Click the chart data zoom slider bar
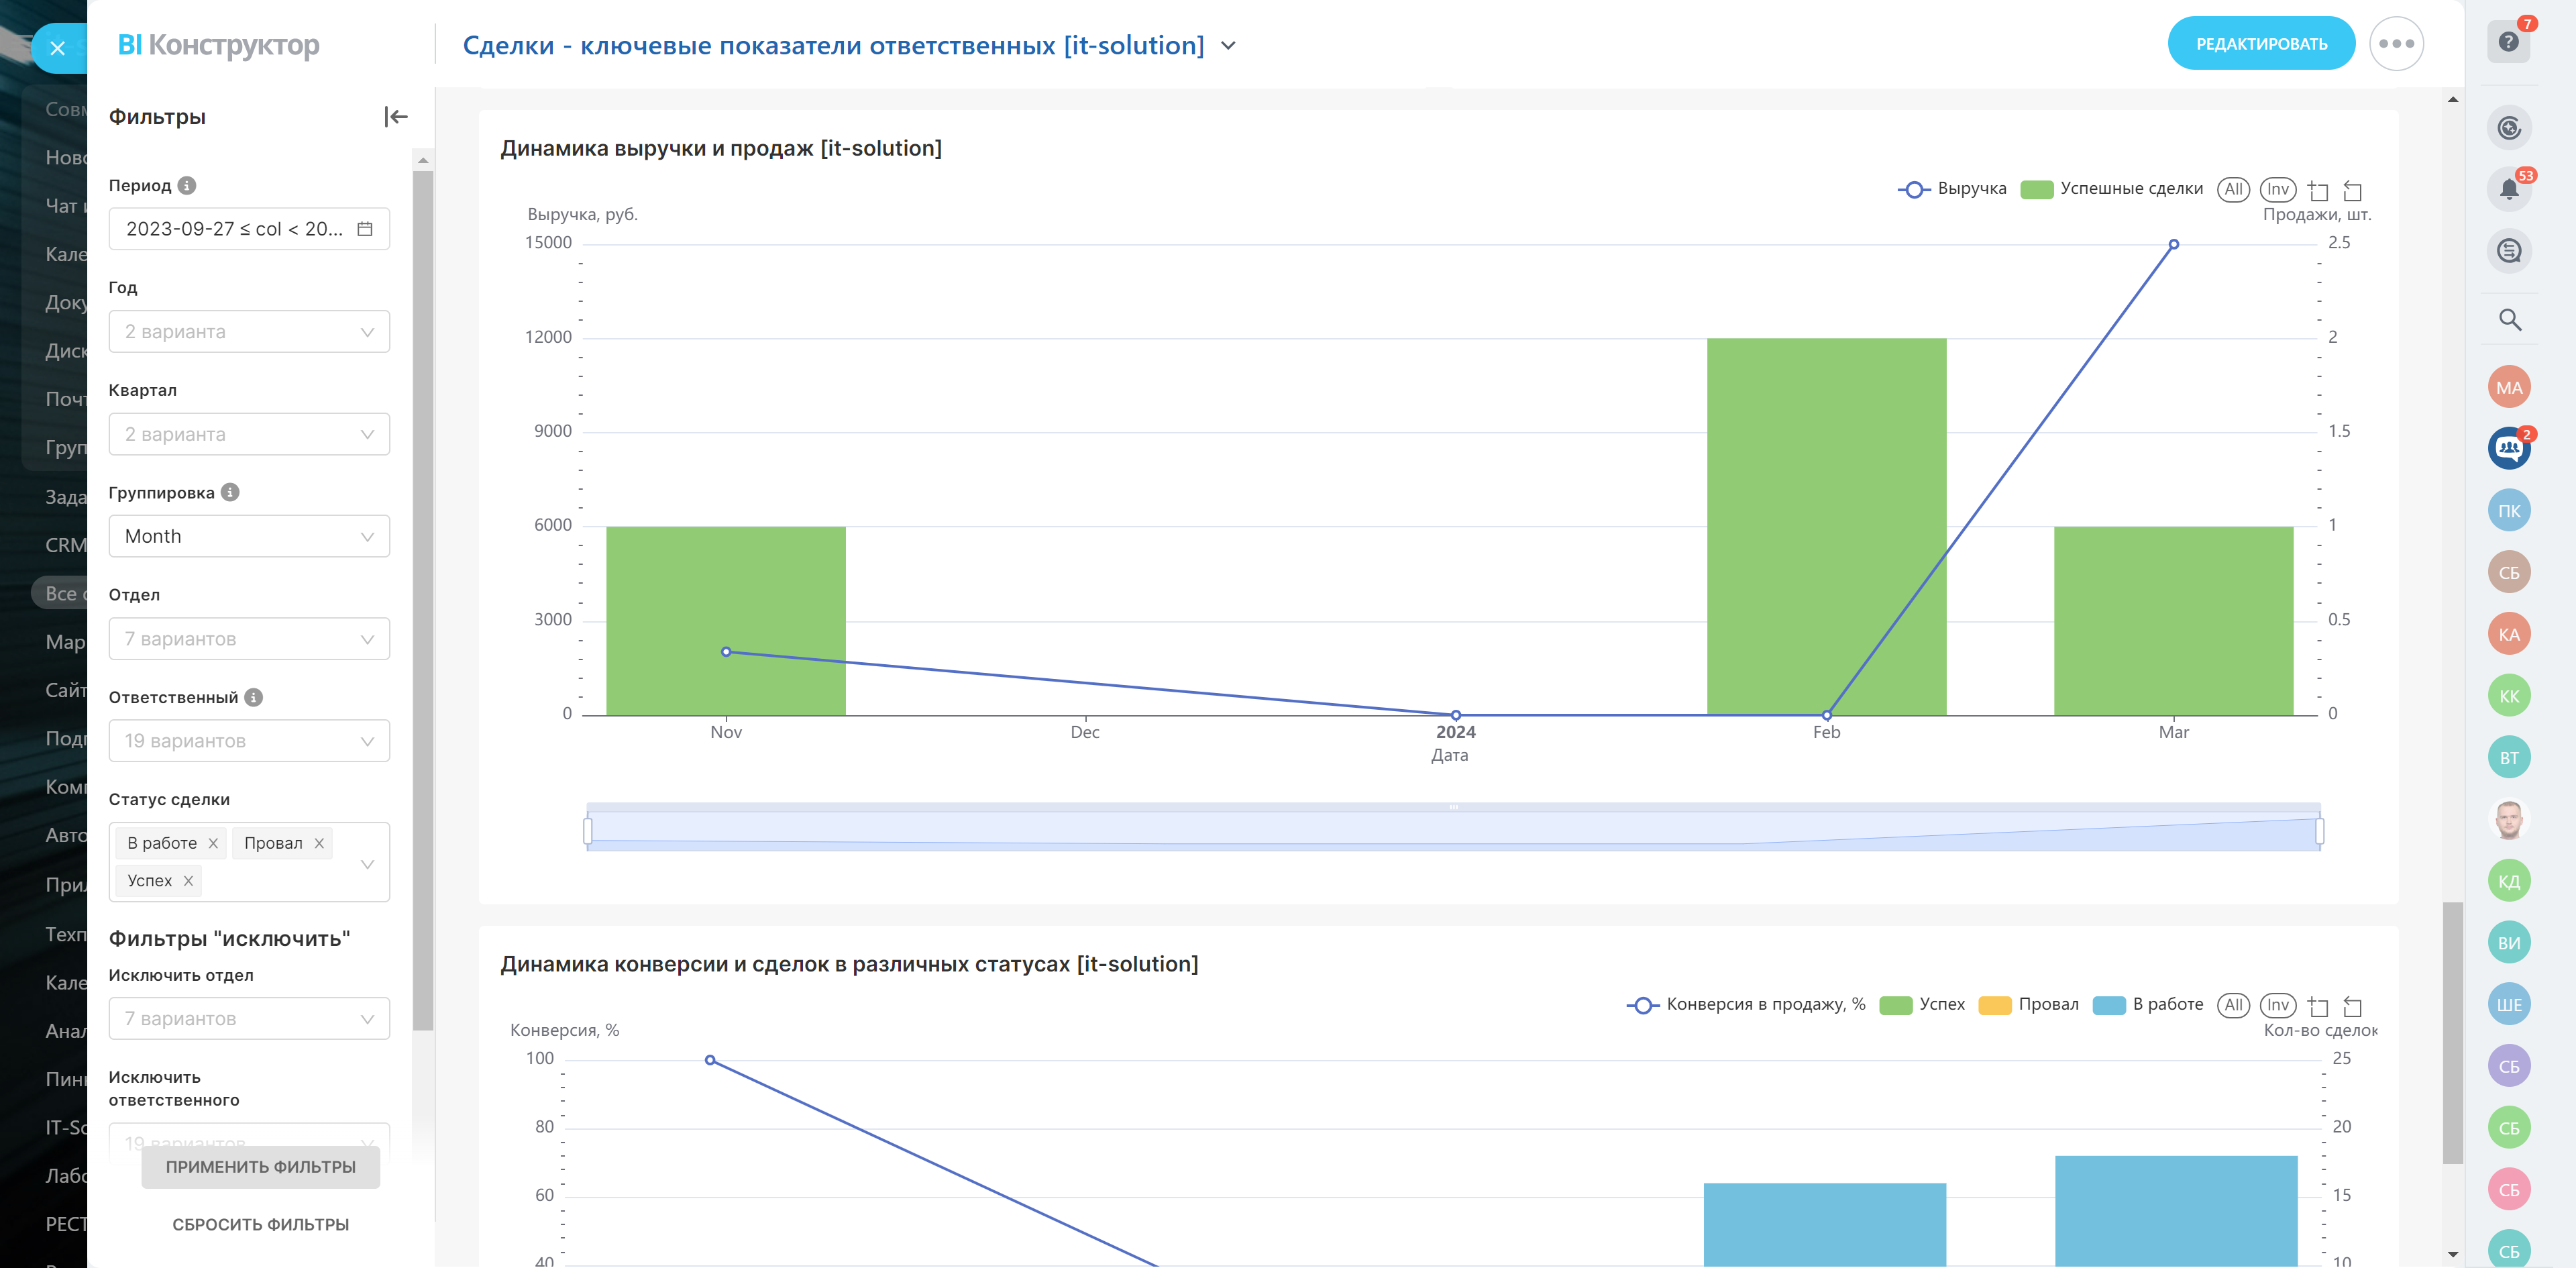This screenshot has width=2576, height=1268. point(1452,830)
